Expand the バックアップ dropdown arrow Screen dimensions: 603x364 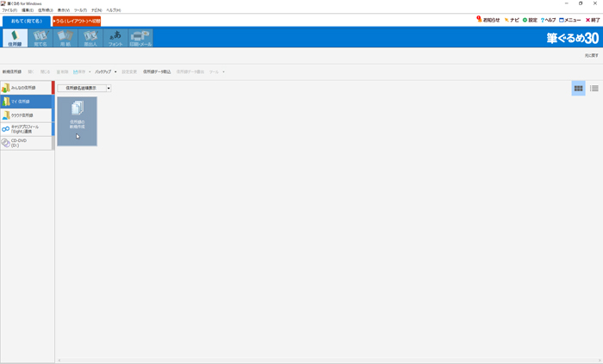pos(115,72)
